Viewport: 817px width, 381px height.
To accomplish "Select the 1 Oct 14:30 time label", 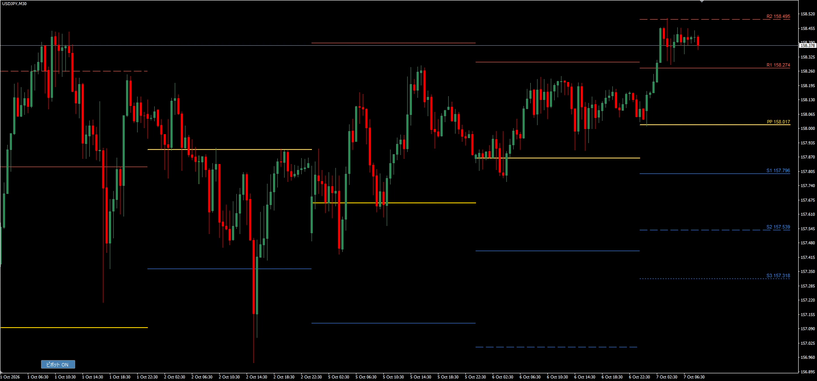I will pos(92,377).
